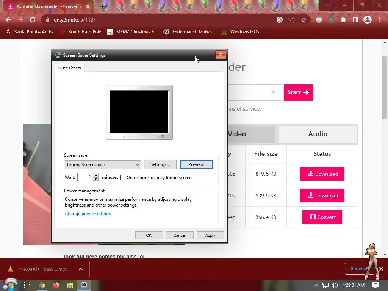Screen dimensions: 388x291
Task: Go back with the browser back arrow
Action: (8, 20)
